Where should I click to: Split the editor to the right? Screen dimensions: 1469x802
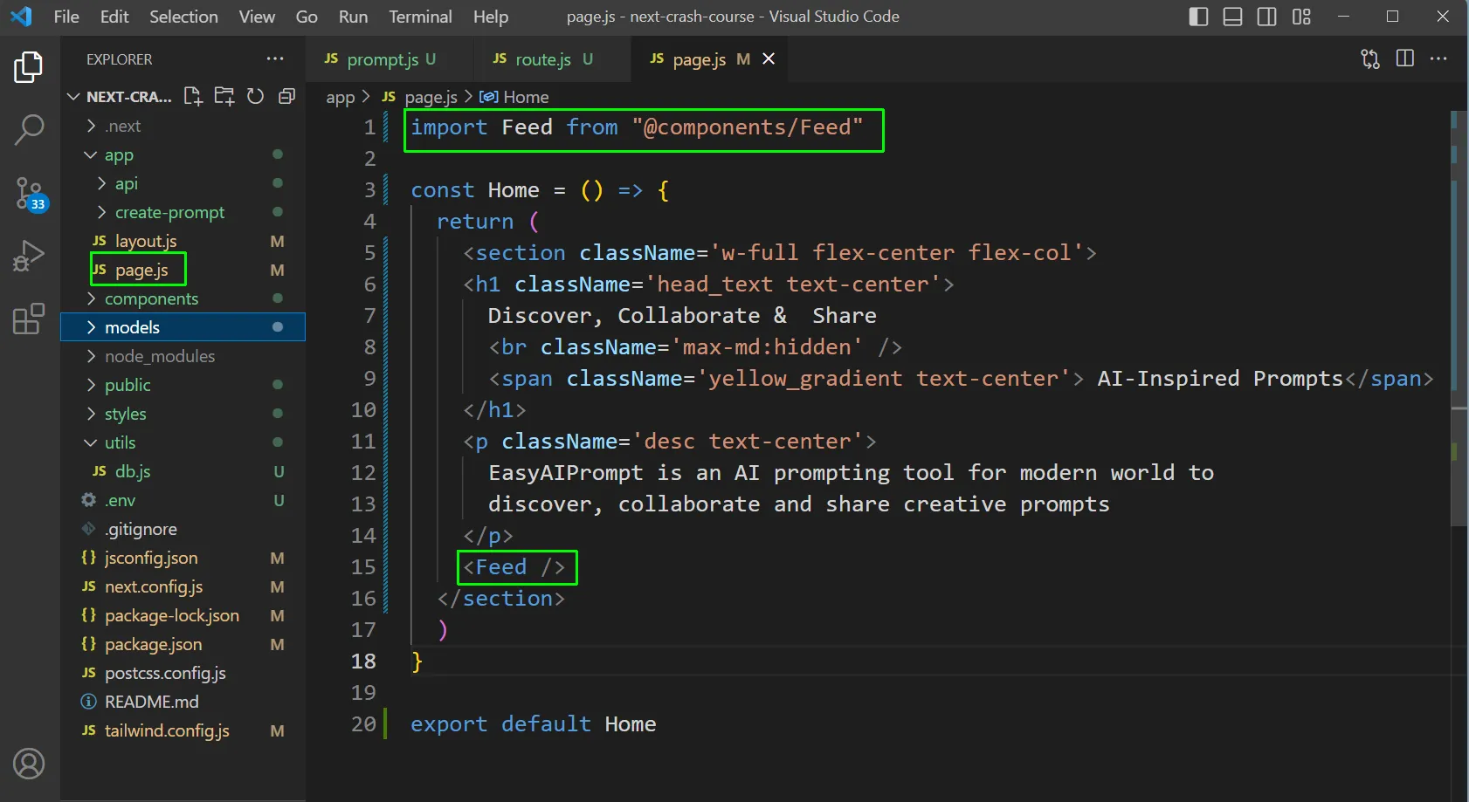click(1405, 58)
